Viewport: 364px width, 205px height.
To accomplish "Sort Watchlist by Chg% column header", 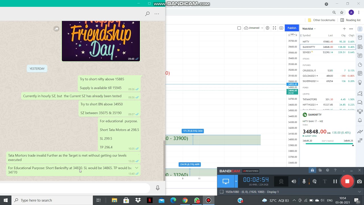I will [x=351, y=36].
